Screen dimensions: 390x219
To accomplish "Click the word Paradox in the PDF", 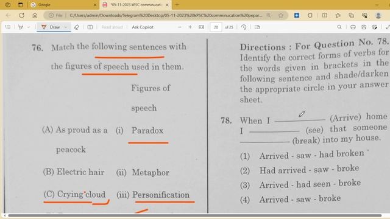I will 147,131.
